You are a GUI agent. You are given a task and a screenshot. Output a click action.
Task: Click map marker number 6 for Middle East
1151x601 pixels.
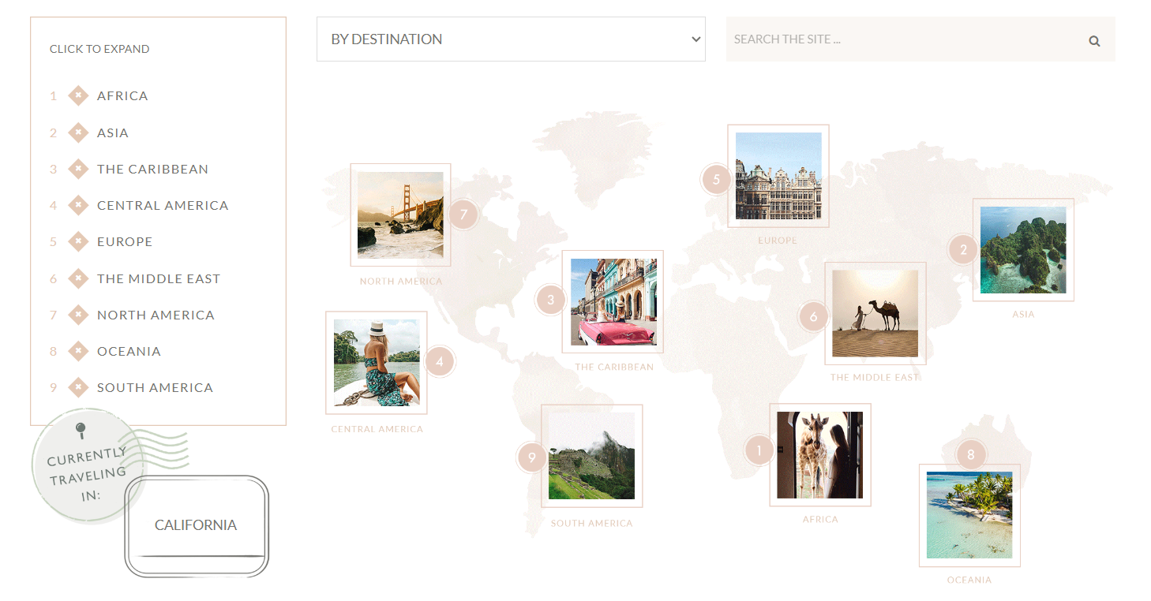point(813,317)
